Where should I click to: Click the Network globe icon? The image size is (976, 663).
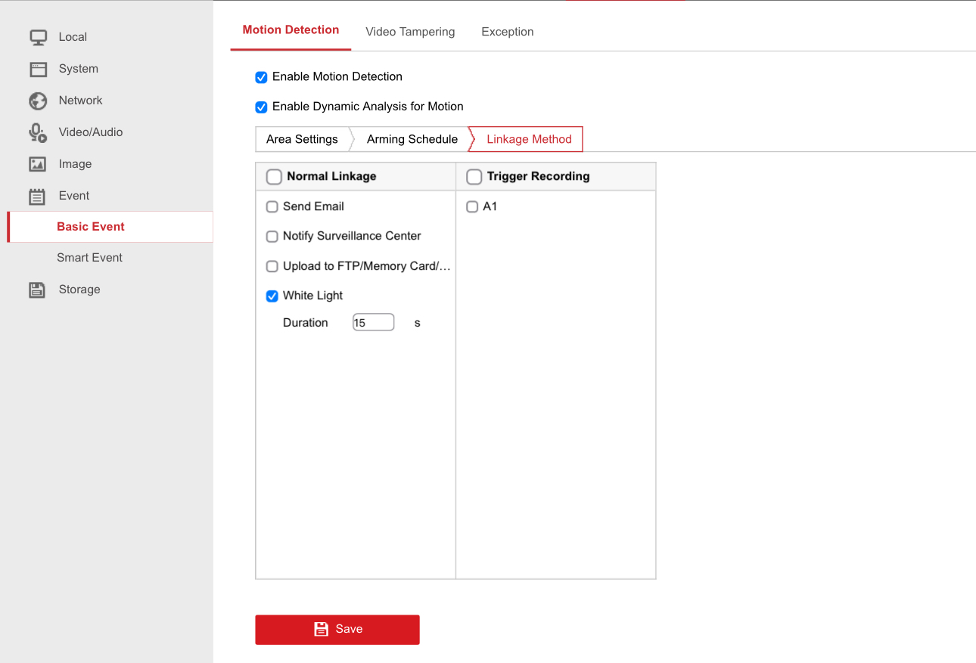tap(38, 101)
